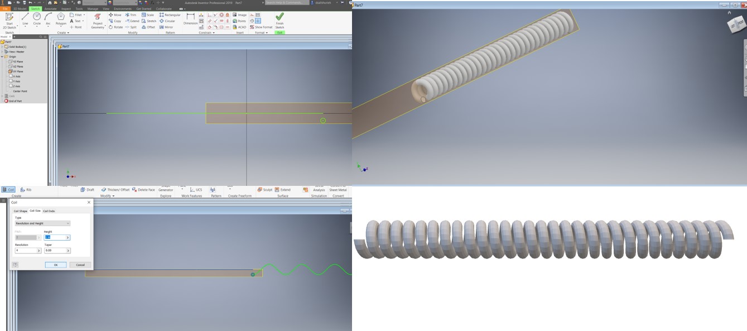The height and width of the screenshot is (331, 747).
Task: Click the Coil dialog help button
Action: [16, 265]
